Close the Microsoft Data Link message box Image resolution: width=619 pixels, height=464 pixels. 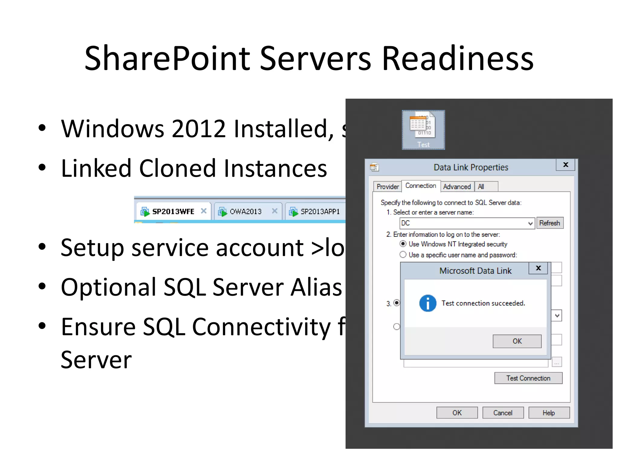(x=538, y=268)
